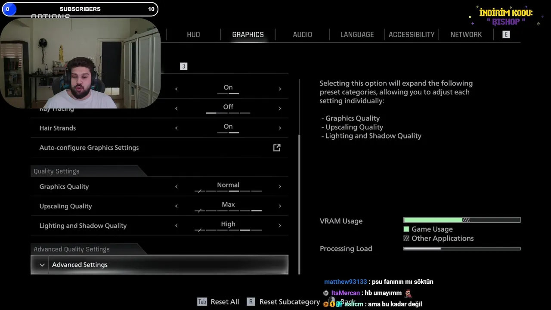Click the Tab key icon beside Reset All

(202, 302)
